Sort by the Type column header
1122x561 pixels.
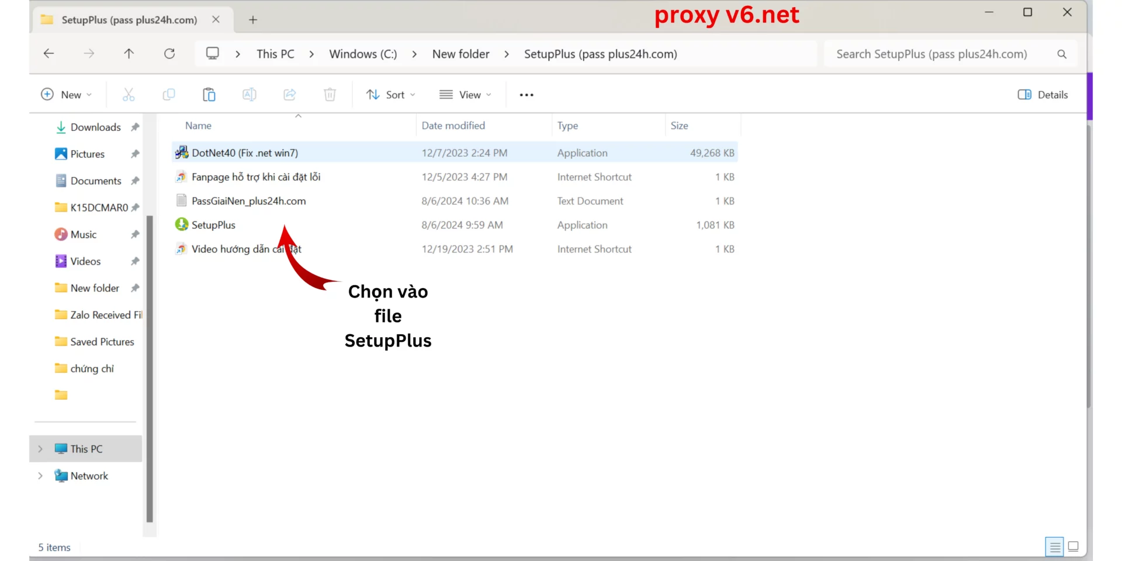pos(567,126)
